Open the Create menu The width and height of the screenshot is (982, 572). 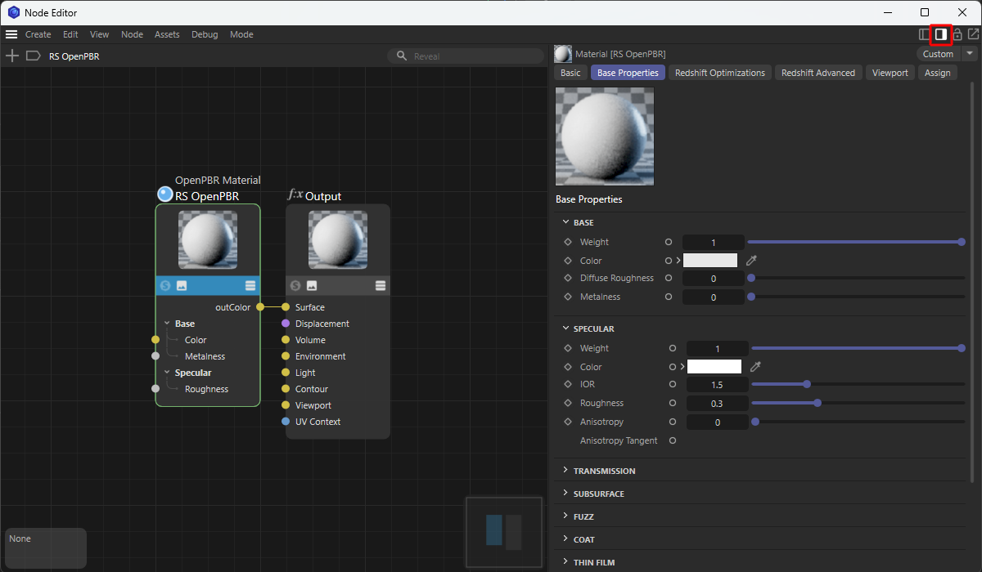[38, 34]
